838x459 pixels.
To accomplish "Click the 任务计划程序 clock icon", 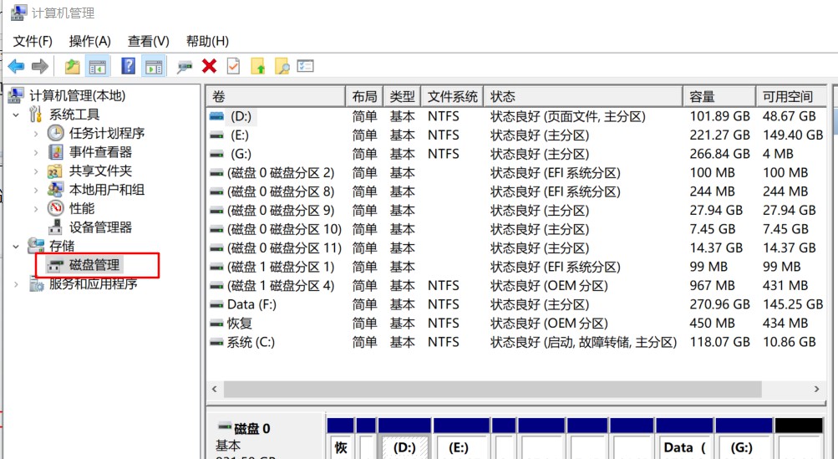I will tap(56, 133).
